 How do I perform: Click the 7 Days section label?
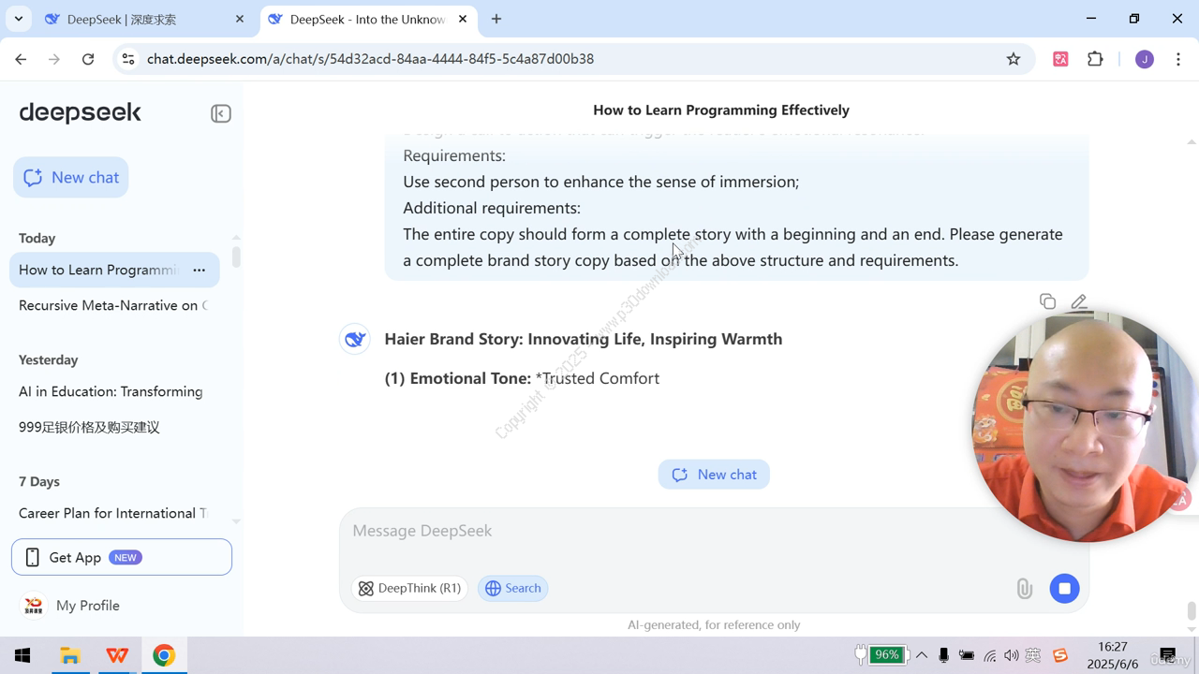(39, 481)
